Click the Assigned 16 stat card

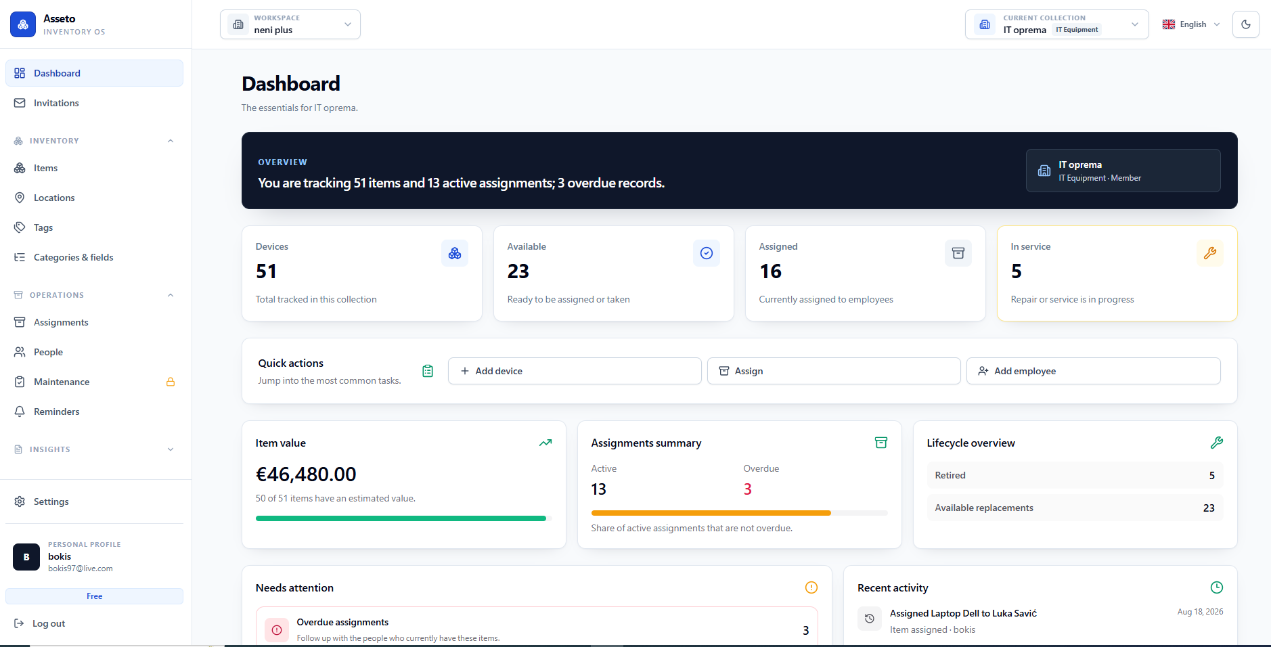pos(866,273)
